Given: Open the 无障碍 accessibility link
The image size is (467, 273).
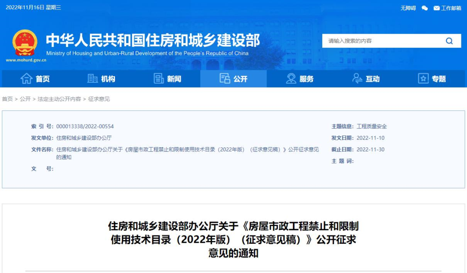Looking at the screenshot, I should click(x=408, y=7).
